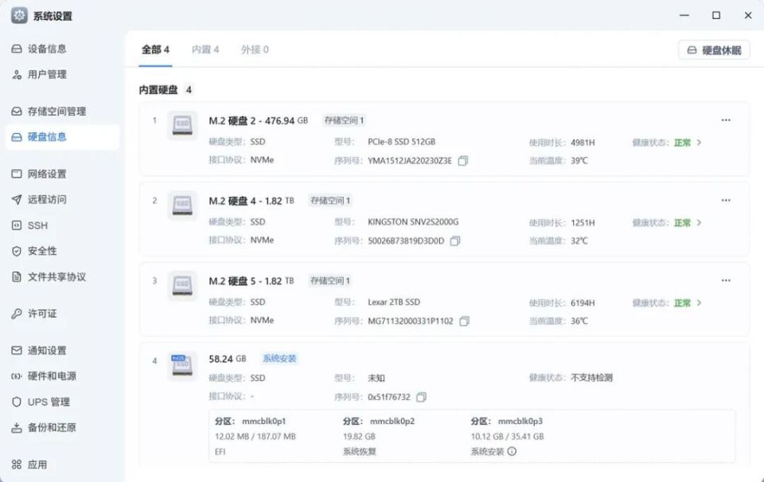Expand health status of the Lexar 2TB disk
764x482 pixels.
699,302
